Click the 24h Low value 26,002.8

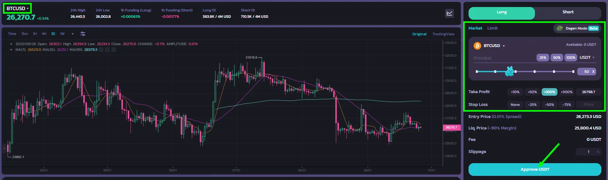click(103, 17)
